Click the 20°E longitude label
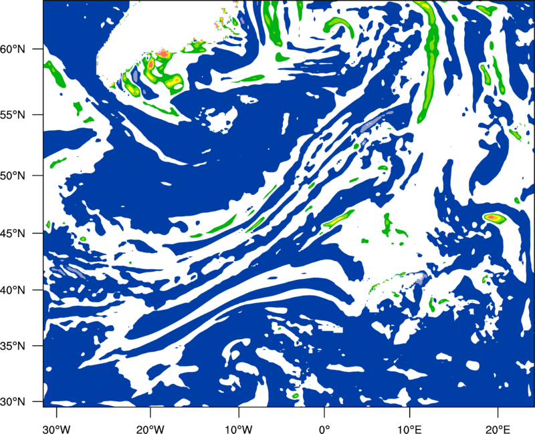 coord(498,429)
